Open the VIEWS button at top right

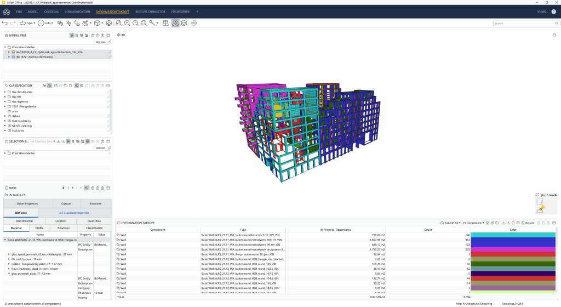coord(542,12)
